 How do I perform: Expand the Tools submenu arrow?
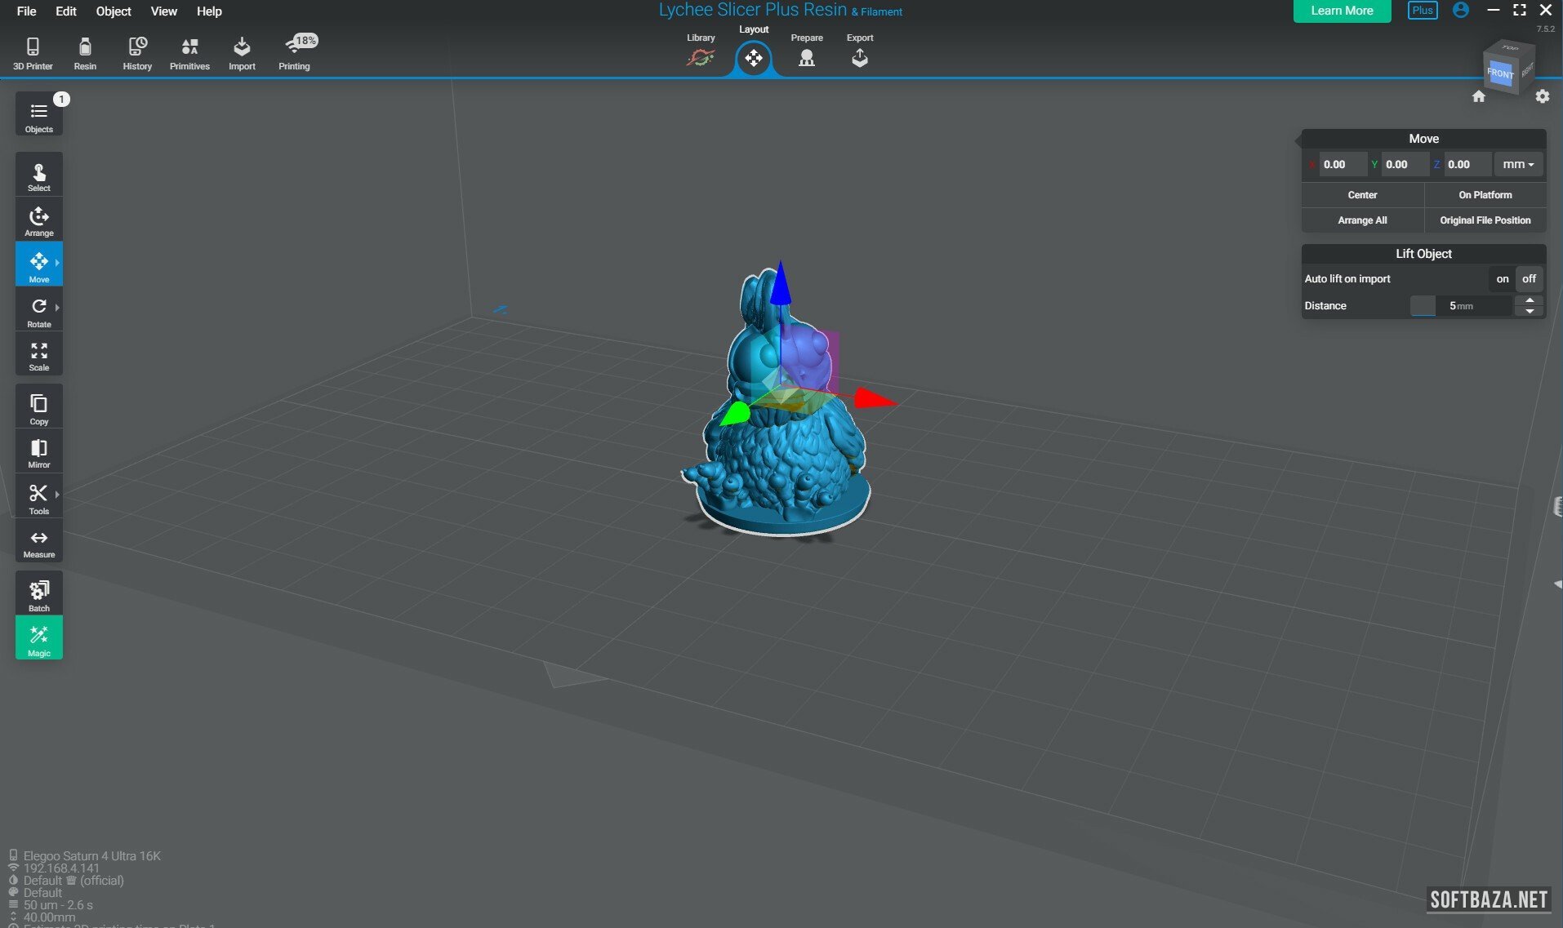57,495
